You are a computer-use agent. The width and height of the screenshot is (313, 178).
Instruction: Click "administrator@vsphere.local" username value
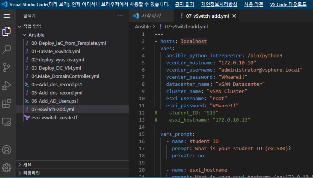pos(260,70)
